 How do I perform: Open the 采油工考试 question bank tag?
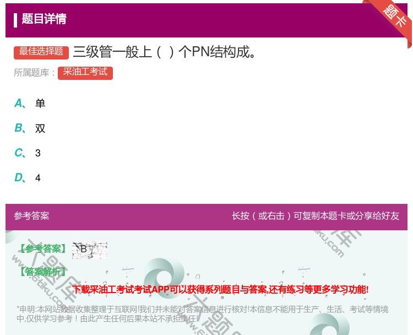point(85,73)
